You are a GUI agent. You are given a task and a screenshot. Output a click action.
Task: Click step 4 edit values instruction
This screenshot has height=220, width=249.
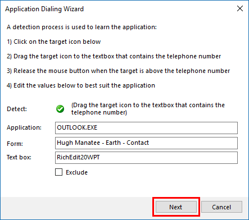81,85
